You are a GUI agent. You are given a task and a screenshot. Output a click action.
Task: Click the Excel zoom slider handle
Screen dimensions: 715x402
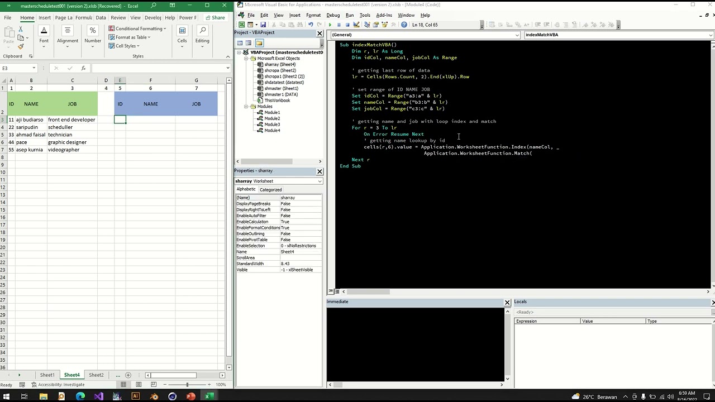click(187, 385)
